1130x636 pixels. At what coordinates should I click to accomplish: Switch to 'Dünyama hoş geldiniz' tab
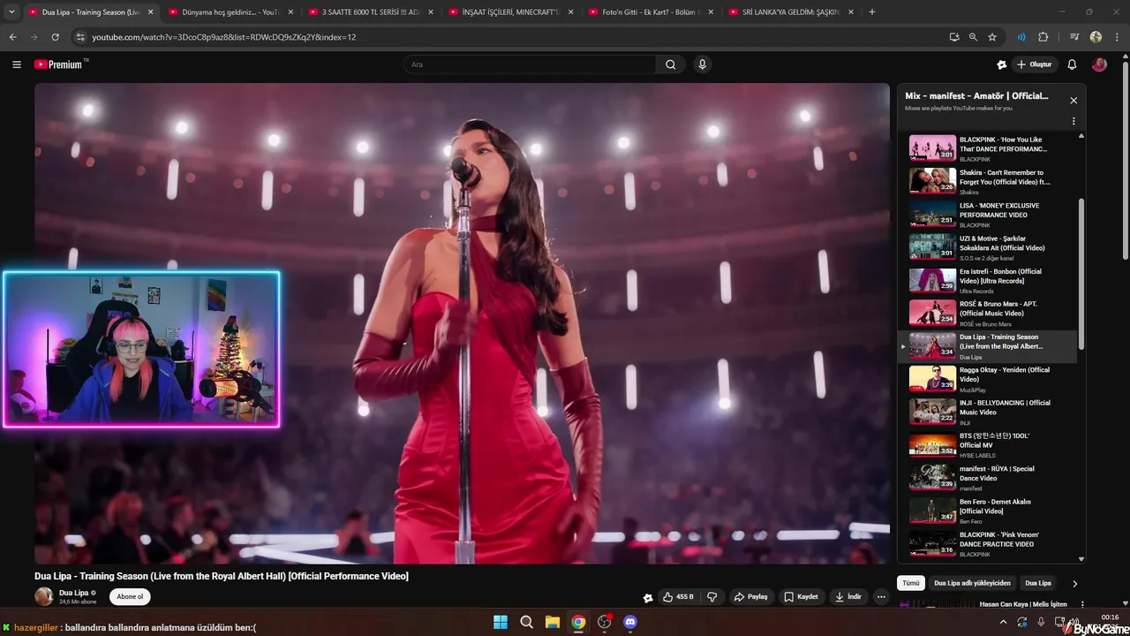pyautogui.click(x=230, y=12)
